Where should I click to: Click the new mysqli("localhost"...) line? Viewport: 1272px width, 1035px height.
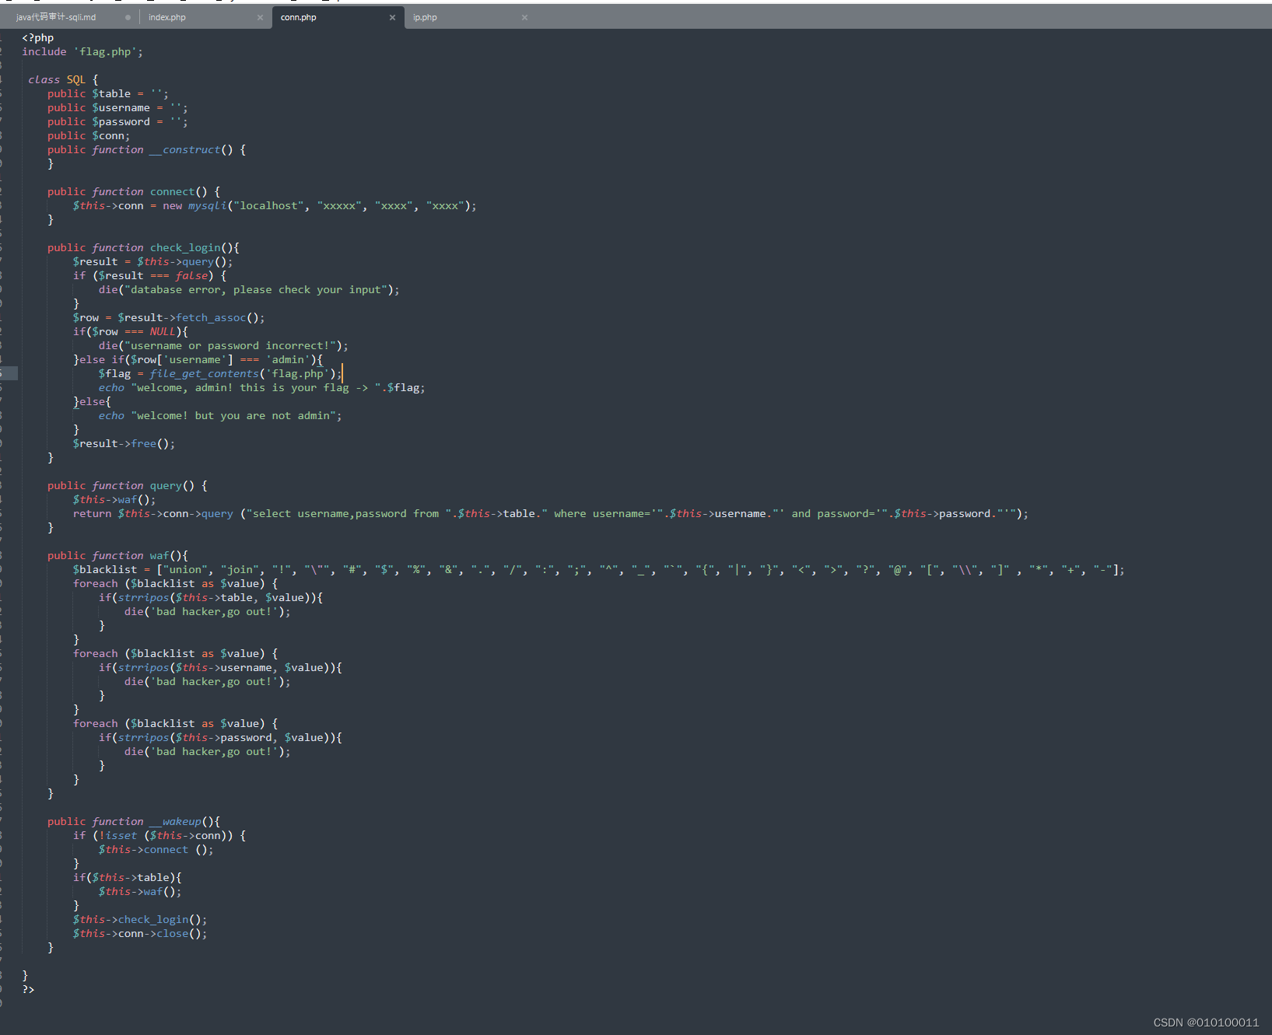tap(275, 205)
